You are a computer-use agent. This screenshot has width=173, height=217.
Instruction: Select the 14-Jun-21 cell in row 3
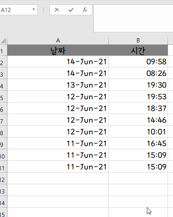click(x=58, y=73)
